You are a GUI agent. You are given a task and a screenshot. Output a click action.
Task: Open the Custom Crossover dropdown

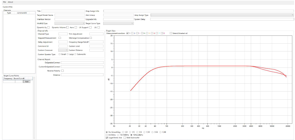tap(63, 50)
